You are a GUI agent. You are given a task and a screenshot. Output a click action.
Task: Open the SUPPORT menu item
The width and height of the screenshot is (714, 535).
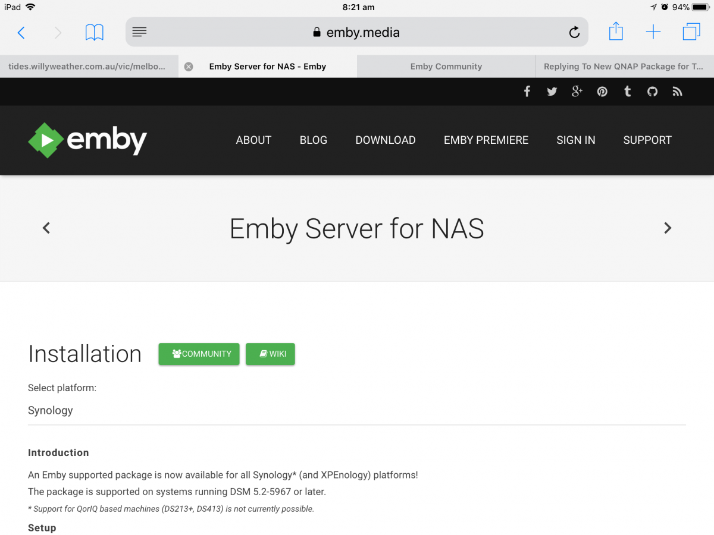[647, 140]
